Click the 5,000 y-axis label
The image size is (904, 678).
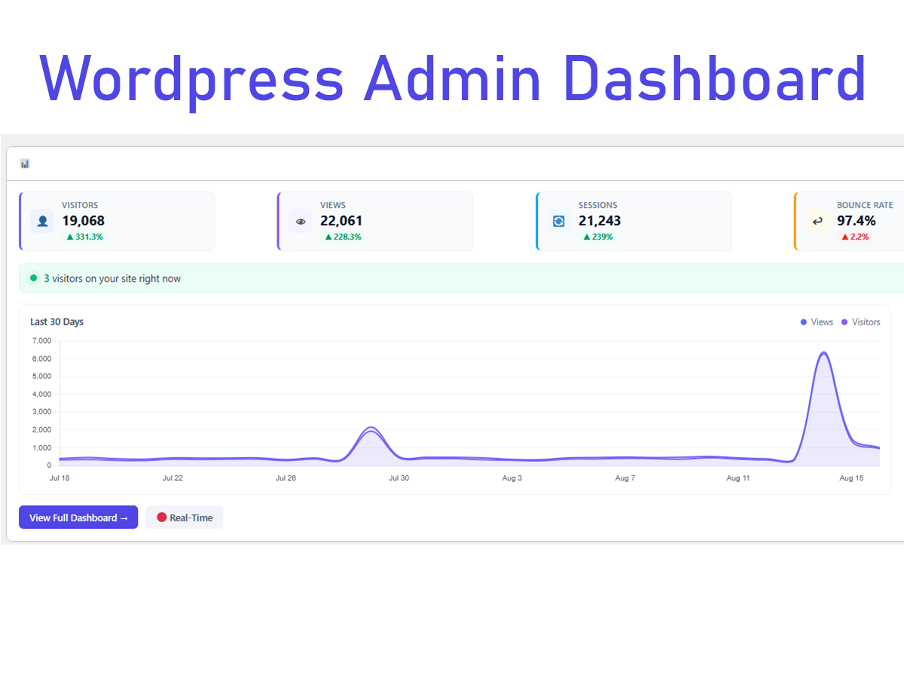(x=41, y=376)
